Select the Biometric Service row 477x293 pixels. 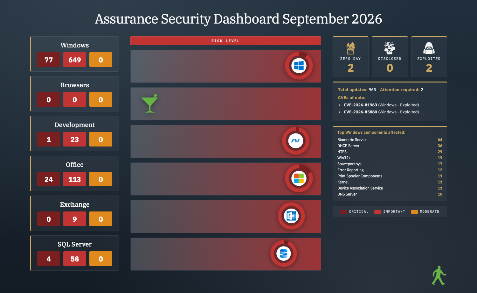390,139
